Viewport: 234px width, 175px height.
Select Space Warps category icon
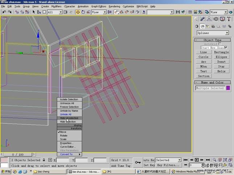point(224,26)
